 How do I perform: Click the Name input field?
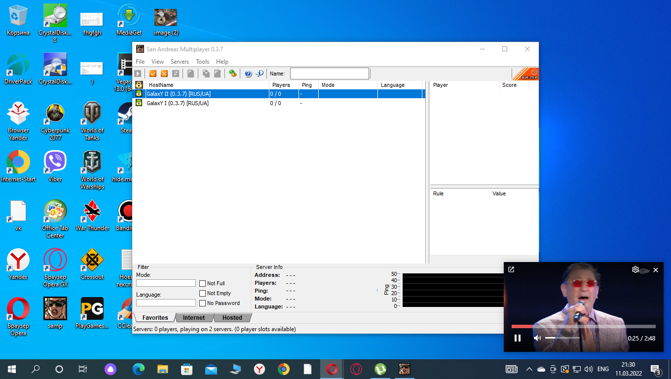tap(329, 74)
